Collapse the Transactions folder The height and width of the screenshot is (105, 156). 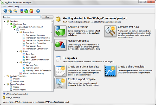point(18,32)
